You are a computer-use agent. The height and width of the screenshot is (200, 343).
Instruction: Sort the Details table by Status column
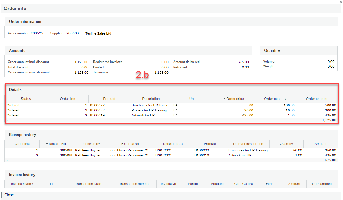(x=26, y=99)
